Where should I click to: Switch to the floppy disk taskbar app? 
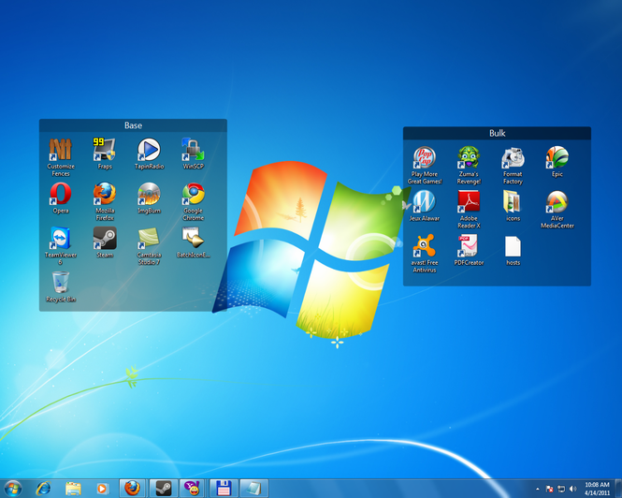[x=224, y=488]
